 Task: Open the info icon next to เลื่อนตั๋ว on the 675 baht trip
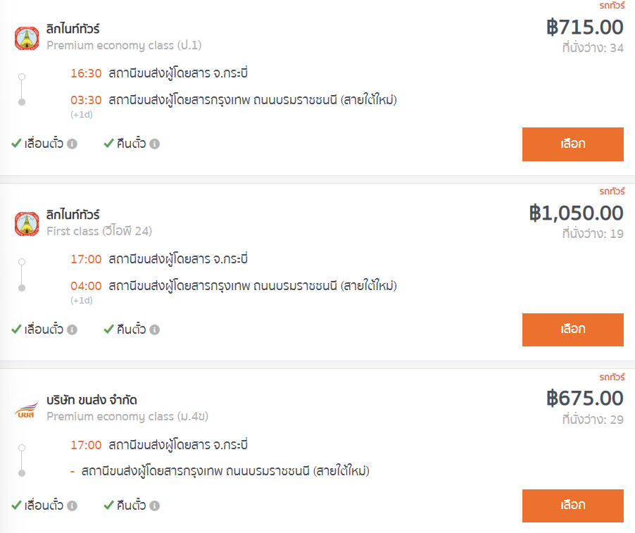click(x=72, y=506)
